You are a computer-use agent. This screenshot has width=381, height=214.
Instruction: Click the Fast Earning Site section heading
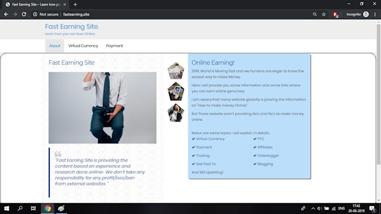click(72, 62)
